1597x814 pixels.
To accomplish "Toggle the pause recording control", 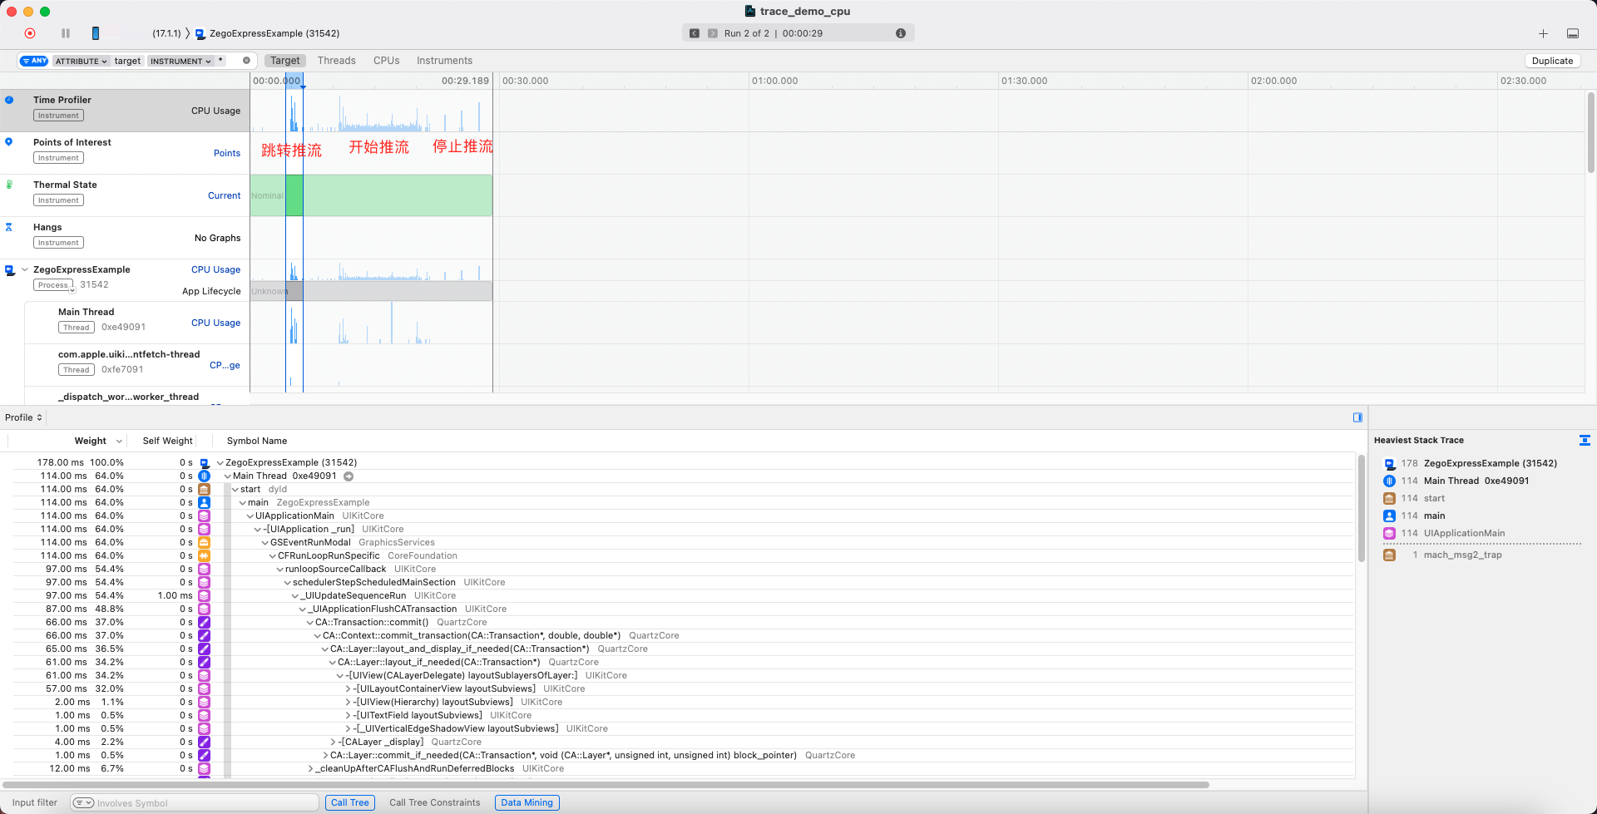I will click(x=65, y=33).
